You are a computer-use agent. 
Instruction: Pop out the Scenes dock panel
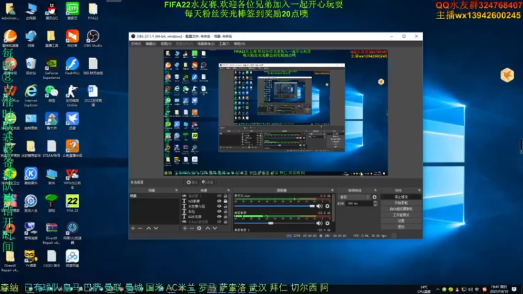(x=177, y=190)
